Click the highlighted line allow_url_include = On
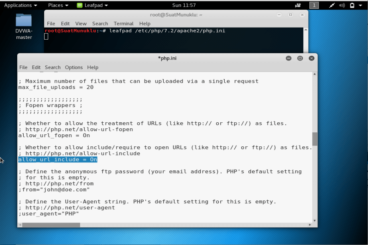This screenshot has height=245, width=368. (58, 160)
